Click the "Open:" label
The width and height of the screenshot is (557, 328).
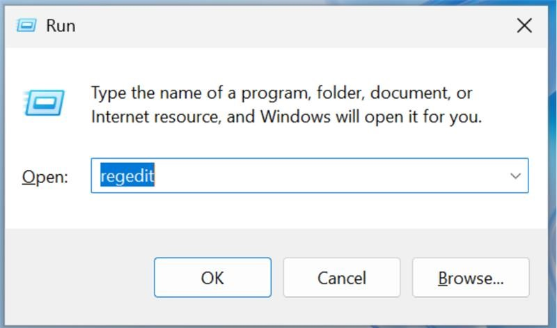[x=45, y=177]
